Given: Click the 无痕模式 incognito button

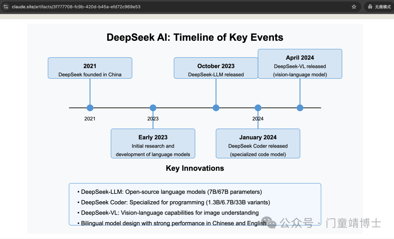Looking at the screenshot, I should pyautogui.click(x=379, y=7).
